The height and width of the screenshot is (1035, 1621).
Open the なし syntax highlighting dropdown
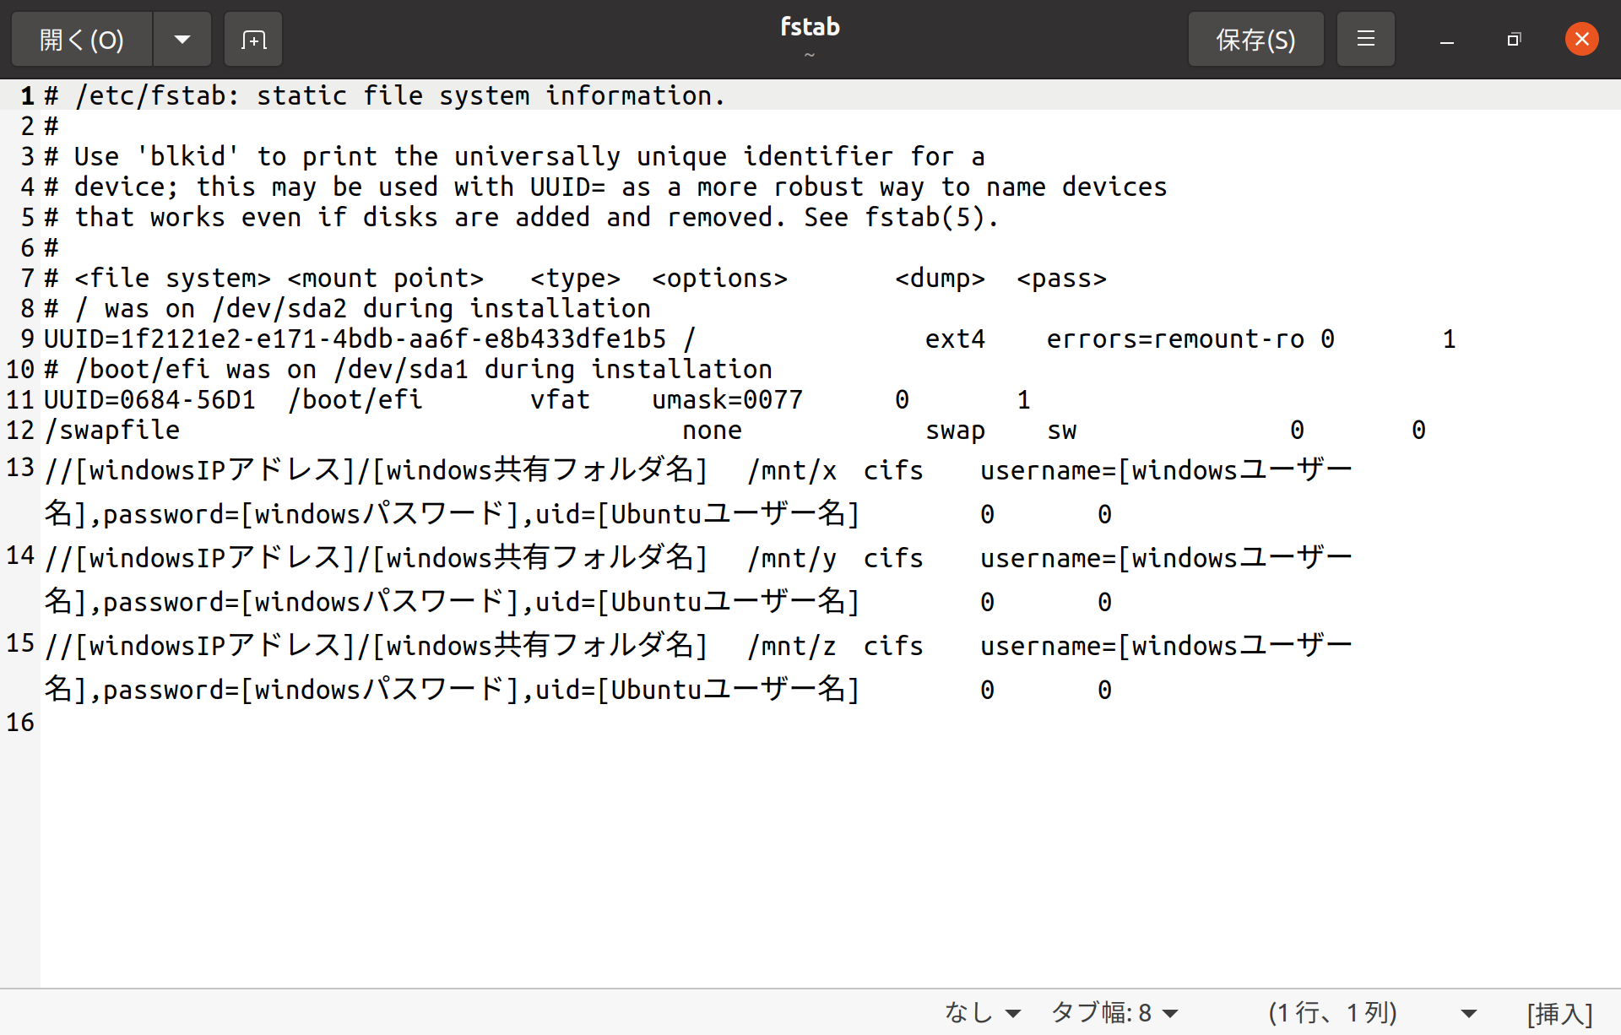click(x=983, y=1012)
